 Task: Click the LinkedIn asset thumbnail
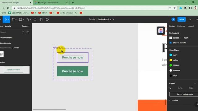[x=2, y=54]
